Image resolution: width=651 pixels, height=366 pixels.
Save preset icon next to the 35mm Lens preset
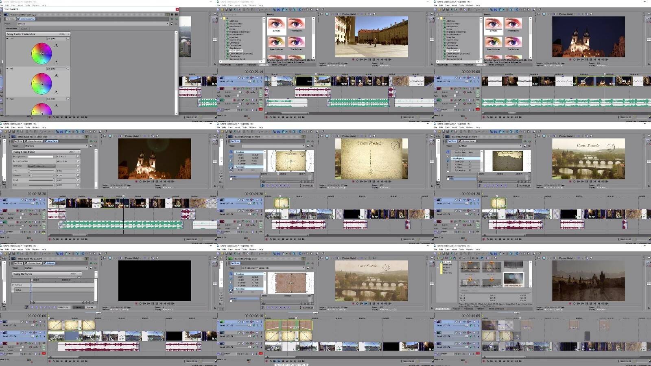click(91, 146)
